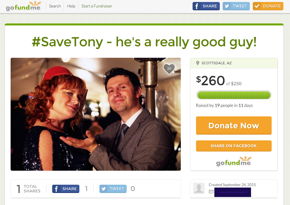Click the organizer's profile avatar placeholder

tap(199, 188)
